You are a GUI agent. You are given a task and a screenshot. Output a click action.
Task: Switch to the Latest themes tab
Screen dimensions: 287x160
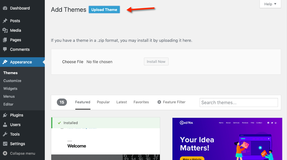point(122,102)
